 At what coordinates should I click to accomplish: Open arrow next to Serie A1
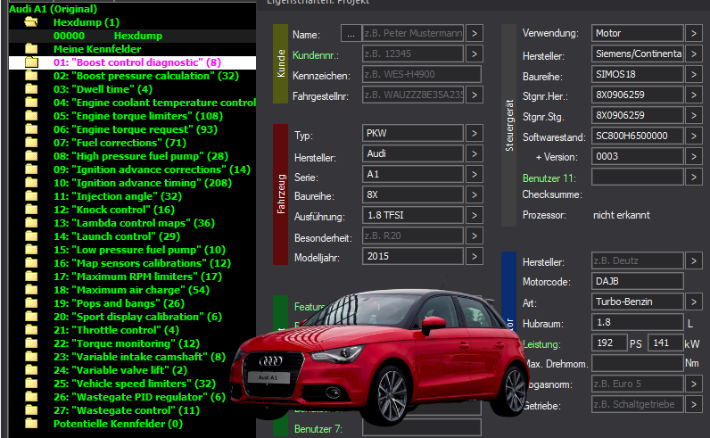pos(475,174)
